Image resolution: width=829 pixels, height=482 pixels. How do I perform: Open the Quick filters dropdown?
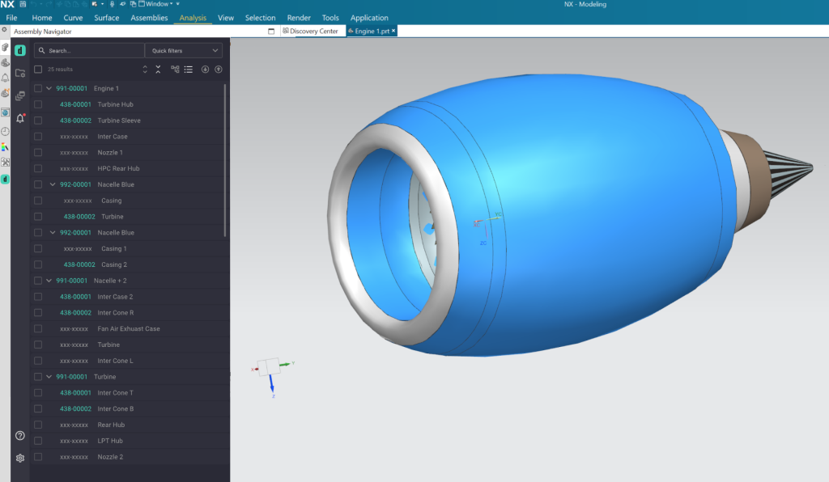pyautogui.click(x=184, y=50)
